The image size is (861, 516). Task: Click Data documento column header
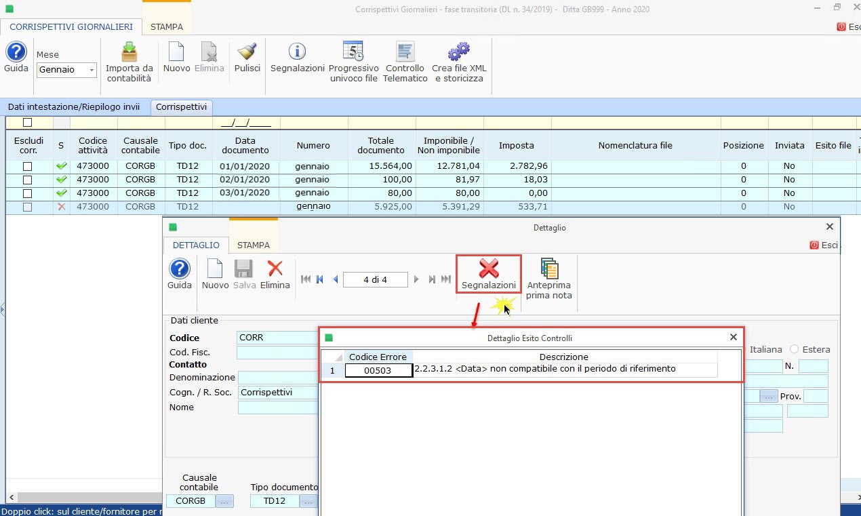(245, 145)
